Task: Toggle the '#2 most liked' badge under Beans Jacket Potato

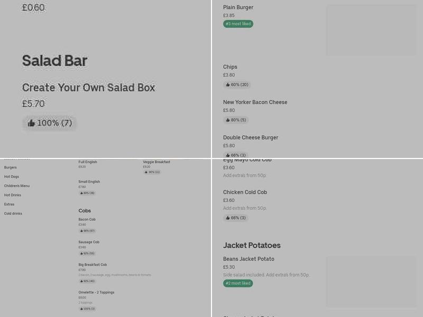Action: coord(237,283)
